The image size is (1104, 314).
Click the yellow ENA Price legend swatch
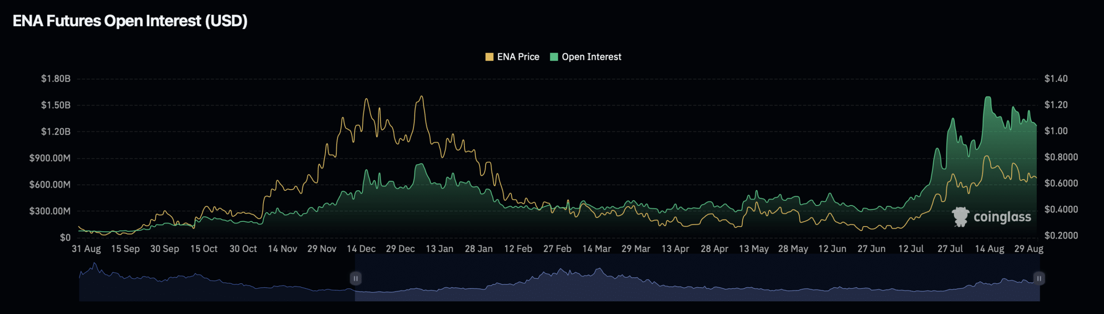point(489,57)
